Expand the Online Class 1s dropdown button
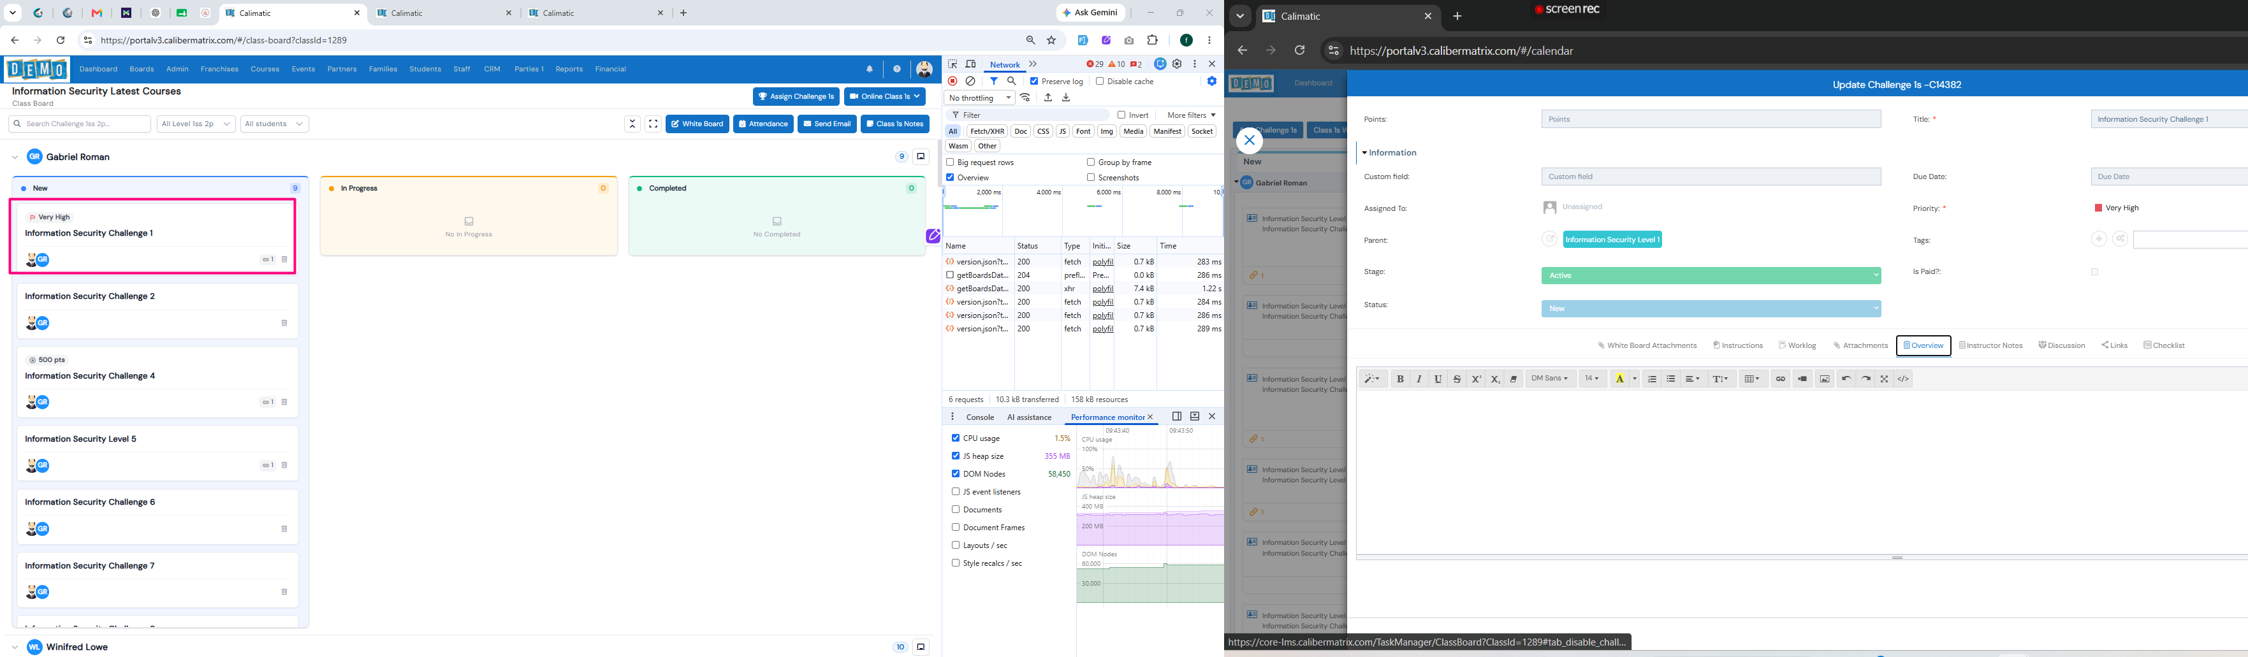Viewport: 2248px width, 657px height. click(x=885, y=97)
